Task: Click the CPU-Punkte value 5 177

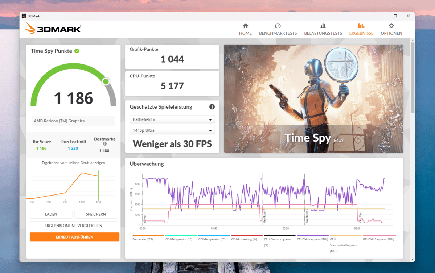Action: coord(172,86)
